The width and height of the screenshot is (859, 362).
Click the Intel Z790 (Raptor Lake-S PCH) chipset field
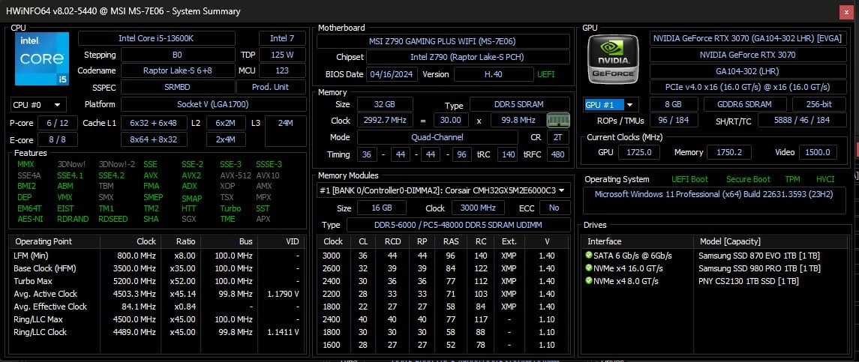click(468, 57)
